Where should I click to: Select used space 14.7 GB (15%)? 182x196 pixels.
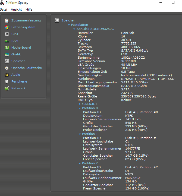coord(137,156)
